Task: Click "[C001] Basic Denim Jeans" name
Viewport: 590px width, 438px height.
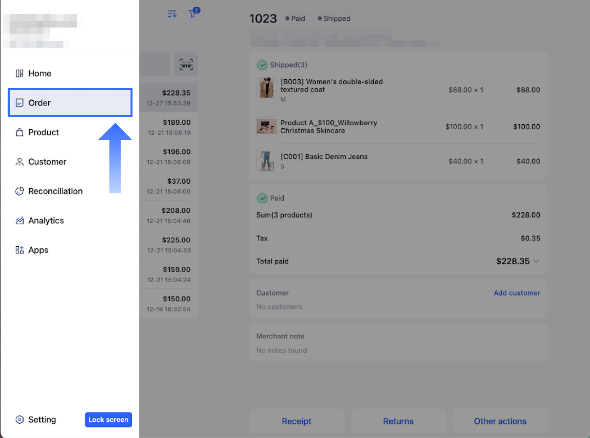Action: coord(324,157)
